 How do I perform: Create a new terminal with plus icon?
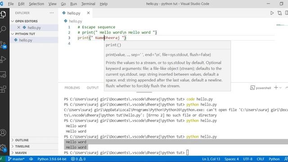click(276, 88)
